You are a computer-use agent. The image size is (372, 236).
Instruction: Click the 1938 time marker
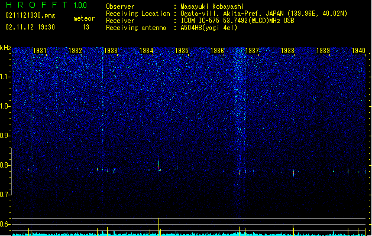(287, 50)
